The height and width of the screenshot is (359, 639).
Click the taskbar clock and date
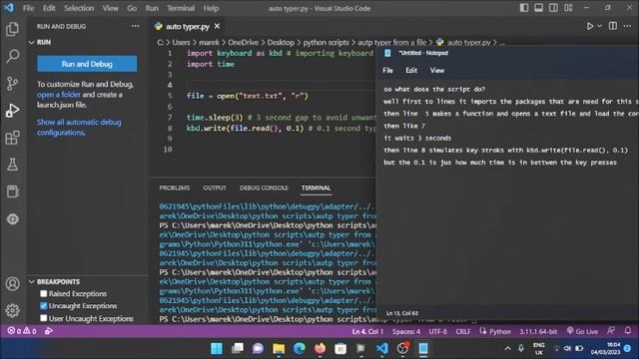click(605, 348)
